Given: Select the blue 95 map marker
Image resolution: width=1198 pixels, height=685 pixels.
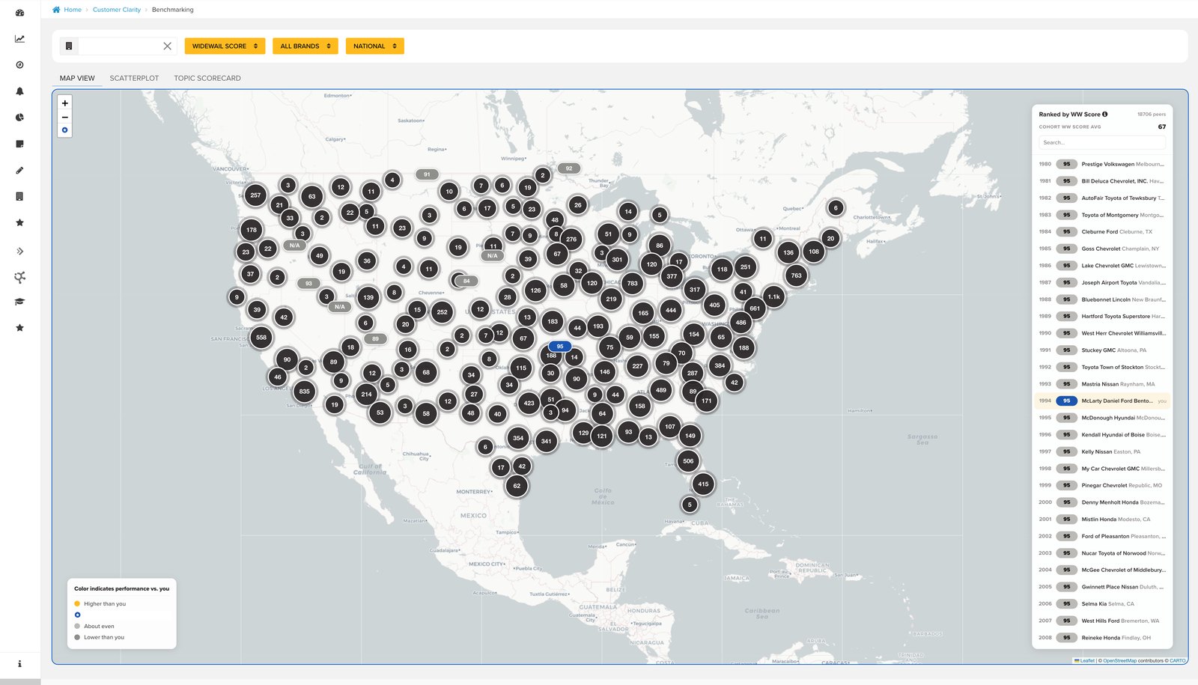Looking at the screenshot, I should (x=559, y=346).
